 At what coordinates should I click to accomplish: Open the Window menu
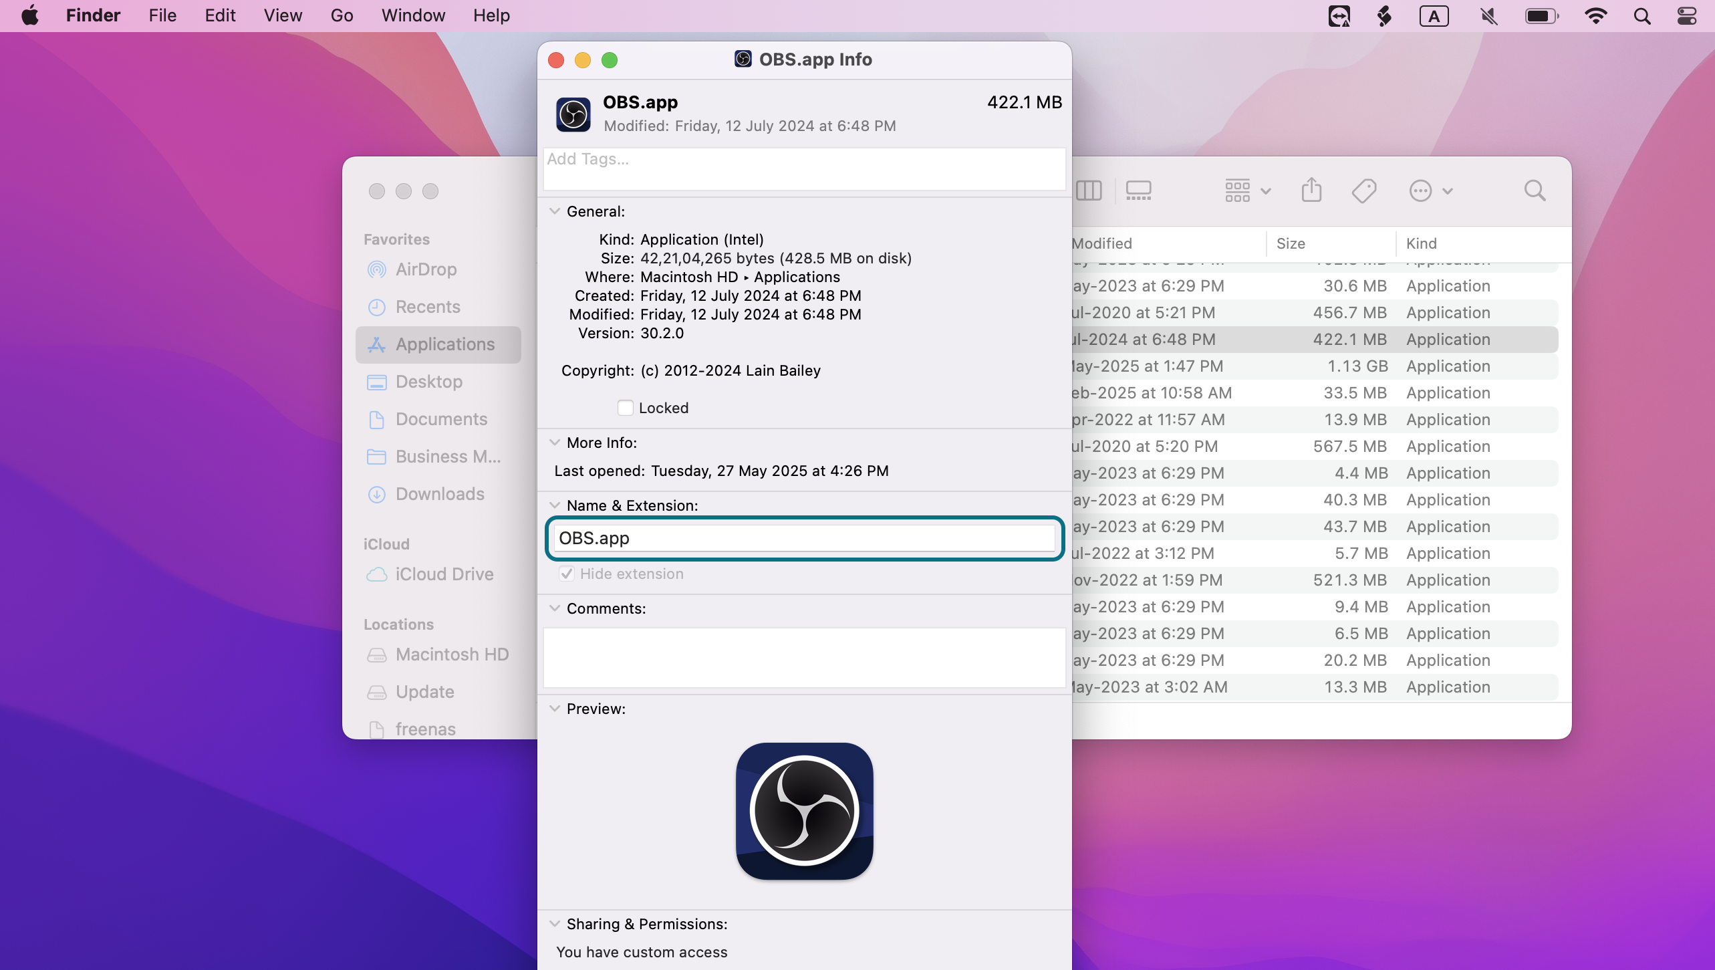point(413,15)
